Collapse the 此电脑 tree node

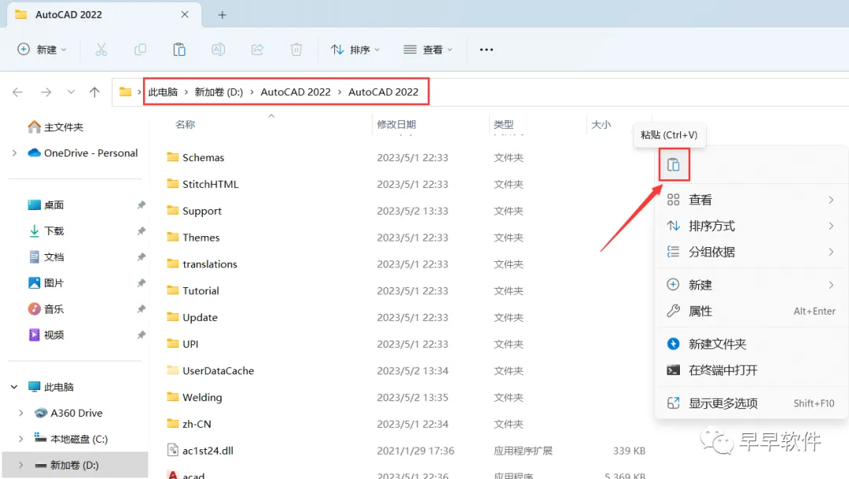[x=14, y=387]
